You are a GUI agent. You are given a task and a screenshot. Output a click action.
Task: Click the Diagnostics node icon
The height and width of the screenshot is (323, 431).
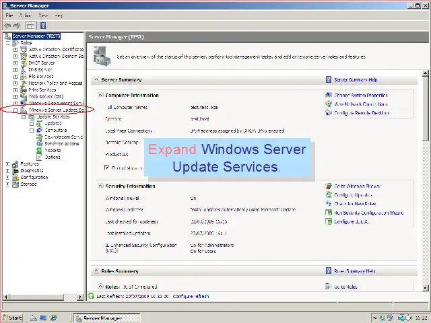click(x=15, y=170)
